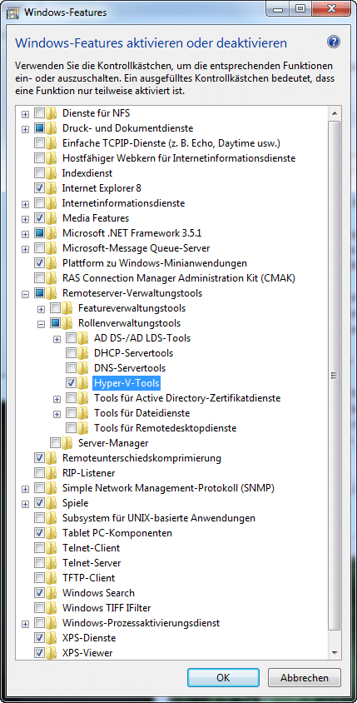Click the XPS-Viewer folder icon

click(x=52, y=653)
